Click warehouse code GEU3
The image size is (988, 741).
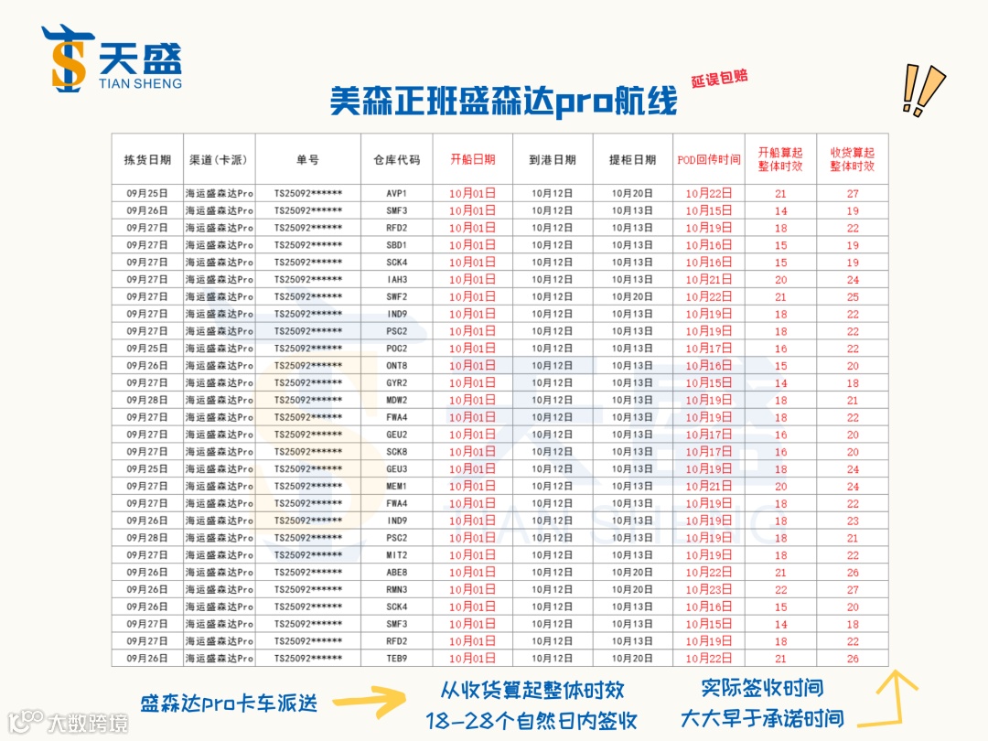(396, 468)
